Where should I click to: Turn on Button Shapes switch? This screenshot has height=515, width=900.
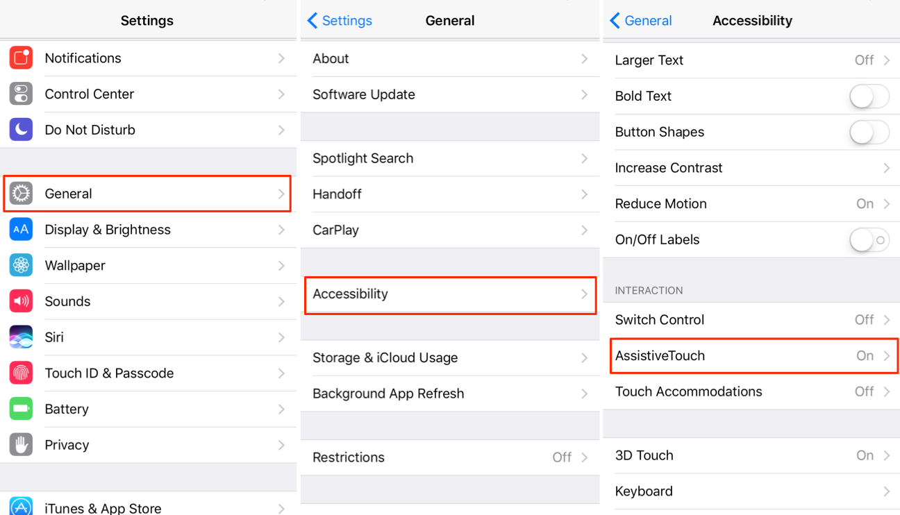coord(869,132)
